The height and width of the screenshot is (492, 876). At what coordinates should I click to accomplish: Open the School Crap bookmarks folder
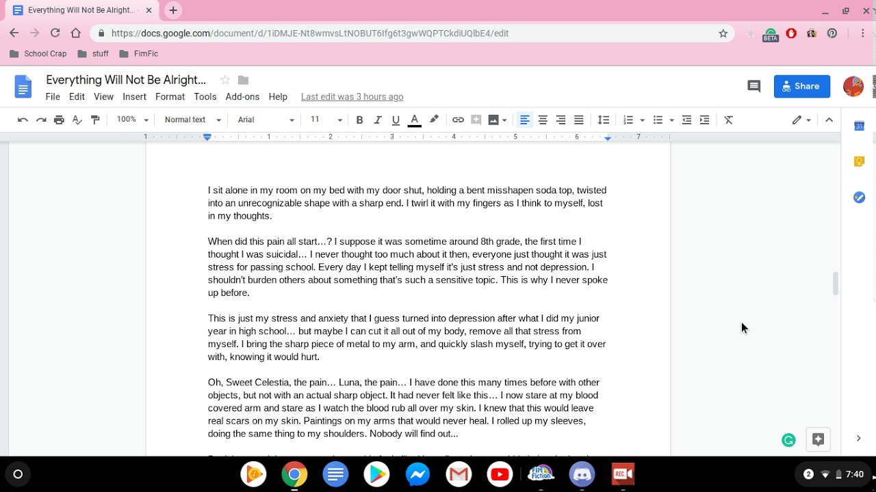(38, 53)
